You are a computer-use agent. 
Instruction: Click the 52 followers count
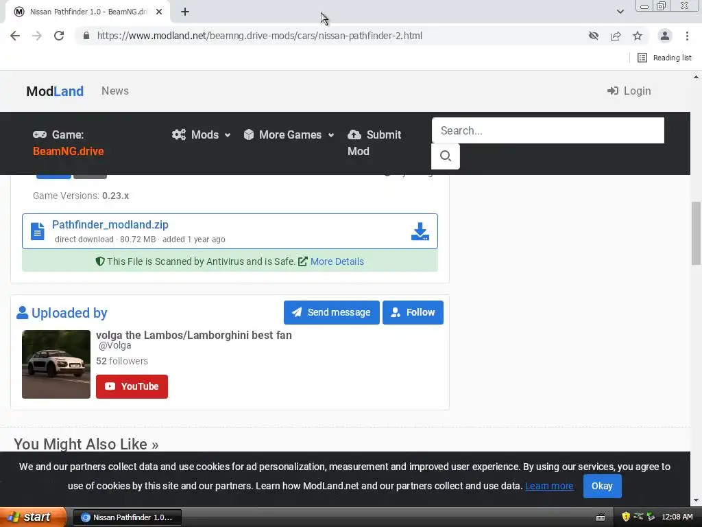[x=122, y=361]
